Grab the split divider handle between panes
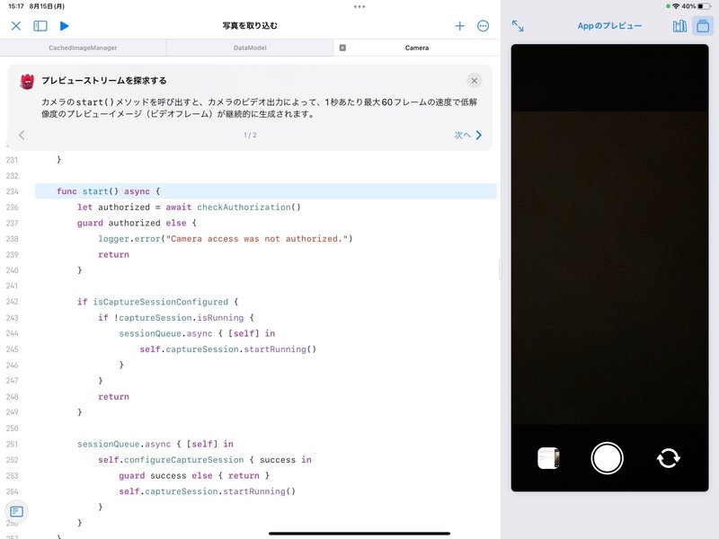Viewport: 719px width, 539px height. (x=501, y=269)
